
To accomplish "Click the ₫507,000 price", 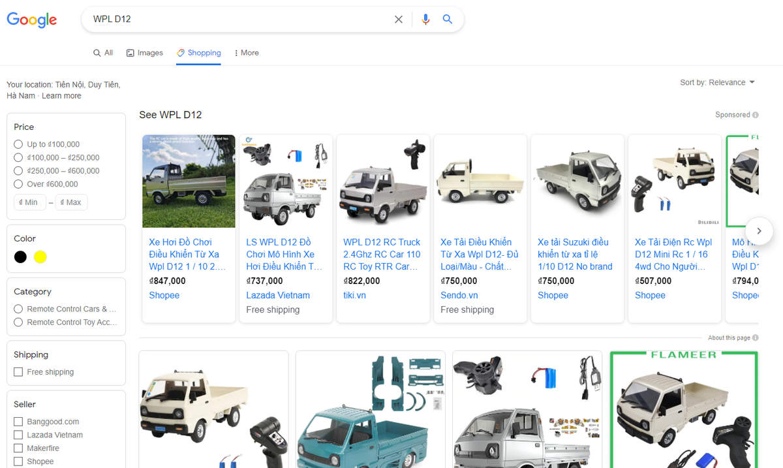I will click(x=653, y=281).
